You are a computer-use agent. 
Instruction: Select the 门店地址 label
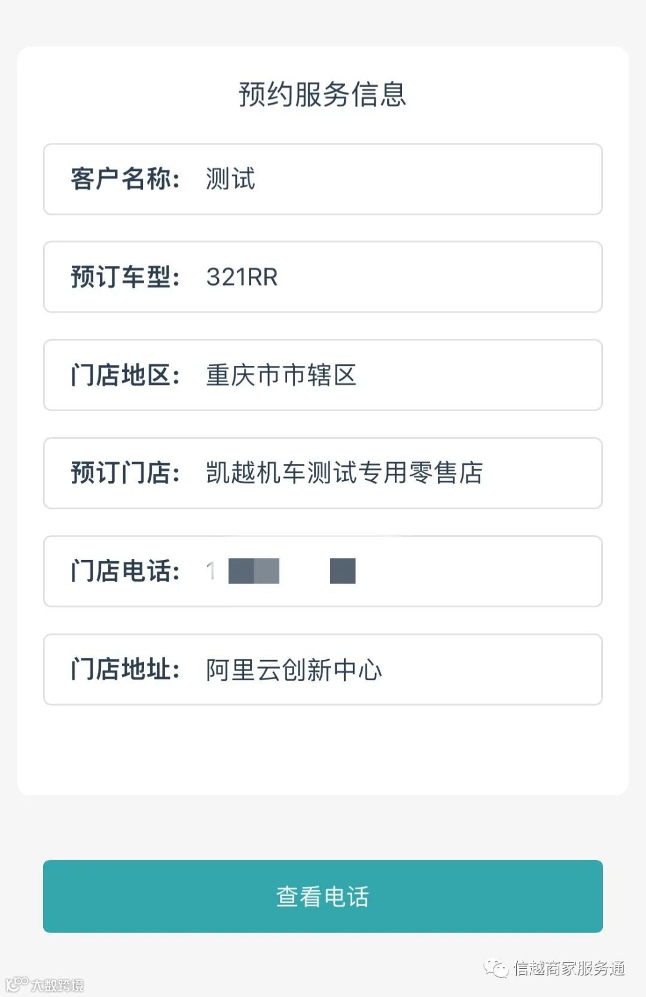[x=125, y=669]
